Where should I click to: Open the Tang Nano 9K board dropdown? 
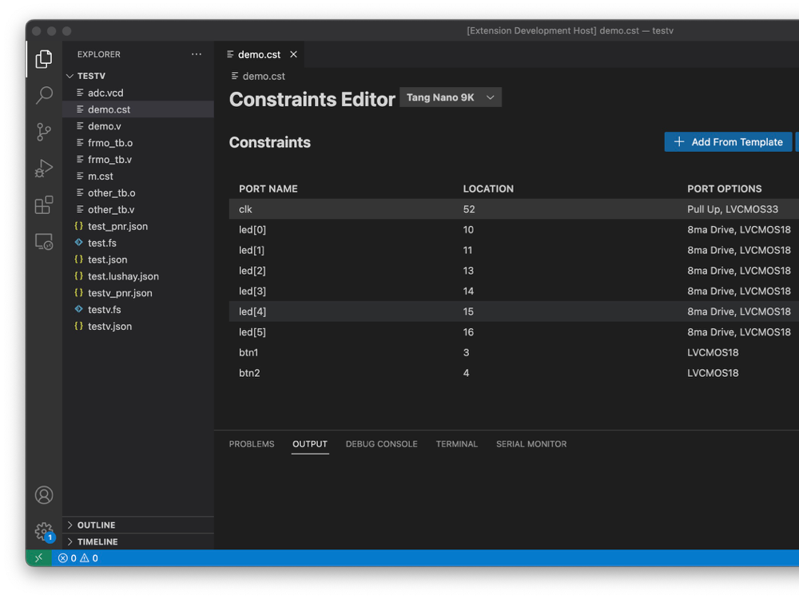tap(451, 97)
